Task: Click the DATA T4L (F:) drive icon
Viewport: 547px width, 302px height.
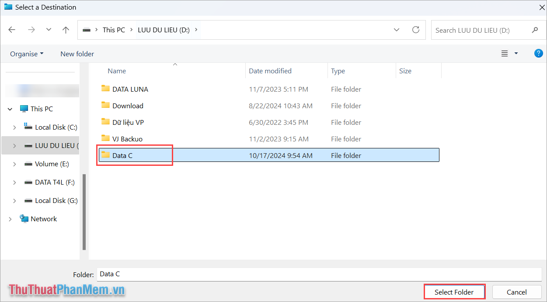Action: coord(28,182)
